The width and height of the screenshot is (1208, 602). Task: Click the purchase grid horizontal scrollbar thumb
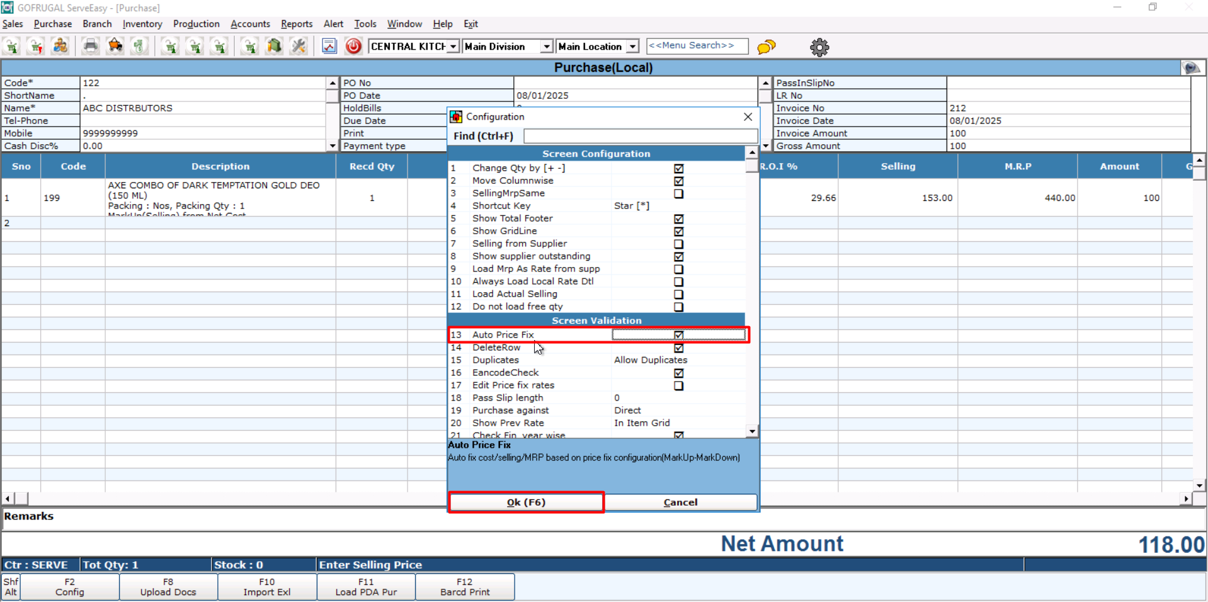tap(22, 499)
